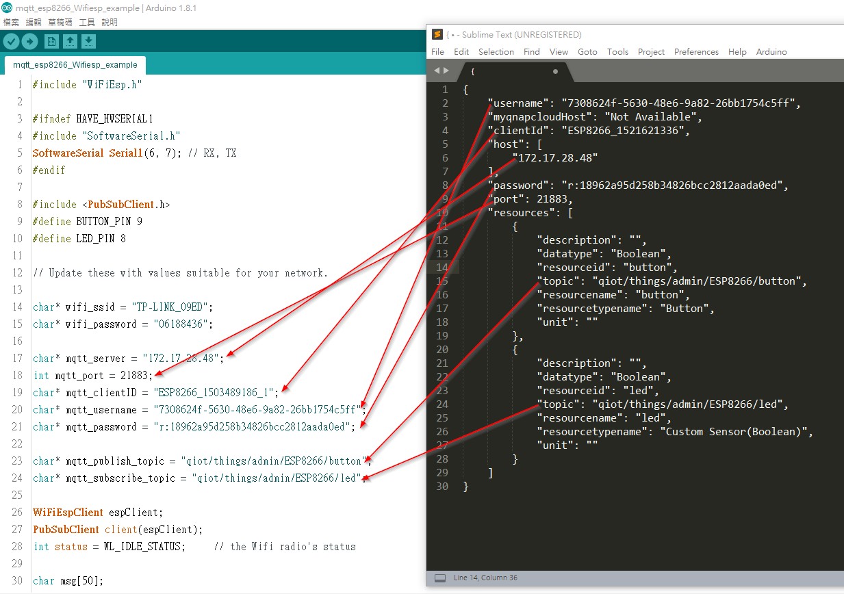Screen dimensions: 844x594
Task: Open the Find menu in Sublime Text
Action: pyautogui.click(x=532, y=52)
